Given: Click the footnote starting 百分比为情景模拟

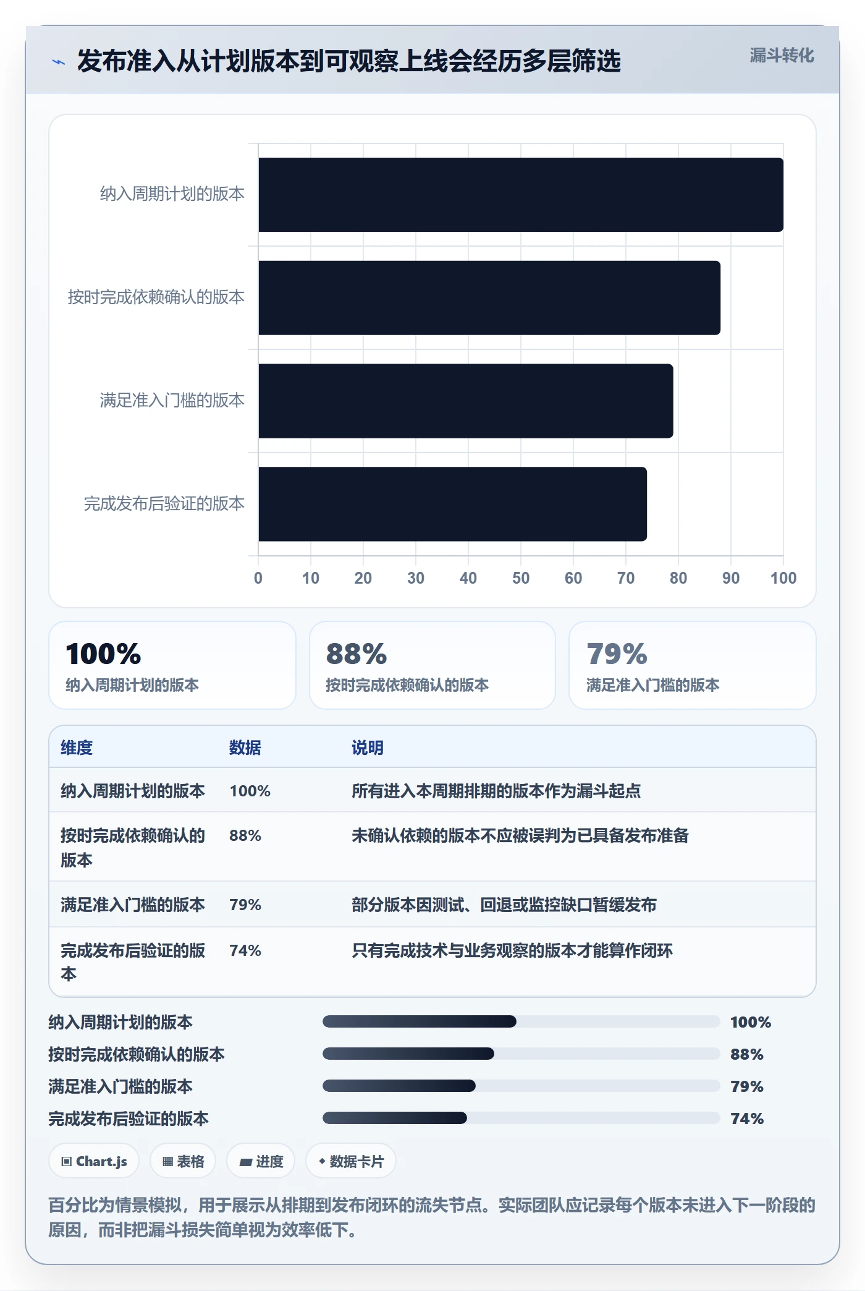Looking at the screenshot, I should pos(432,1217).
